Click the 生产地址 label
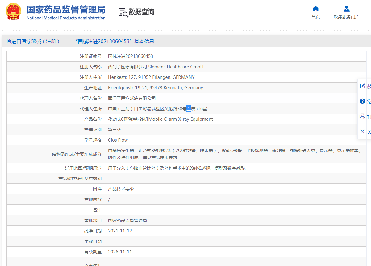371x266 pixels. pos(93,88)
